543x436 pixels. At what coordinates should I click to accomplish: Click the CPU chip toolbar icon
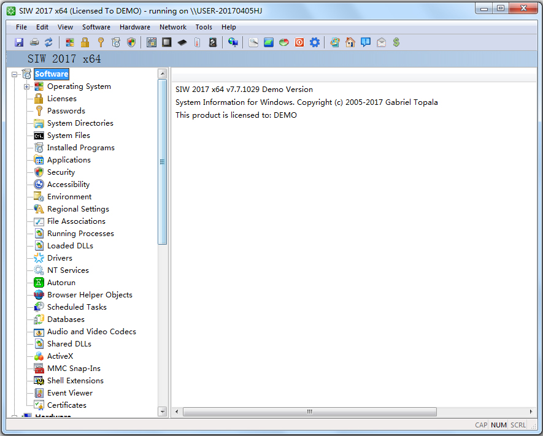tap(166, 42)
